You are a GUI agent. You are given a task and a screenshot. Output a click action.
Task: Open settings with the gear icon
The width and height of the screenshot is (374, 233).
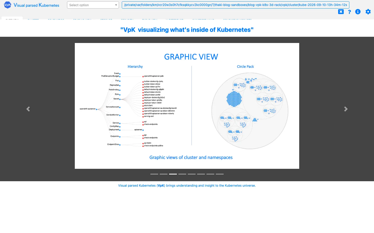pos(368,12)
